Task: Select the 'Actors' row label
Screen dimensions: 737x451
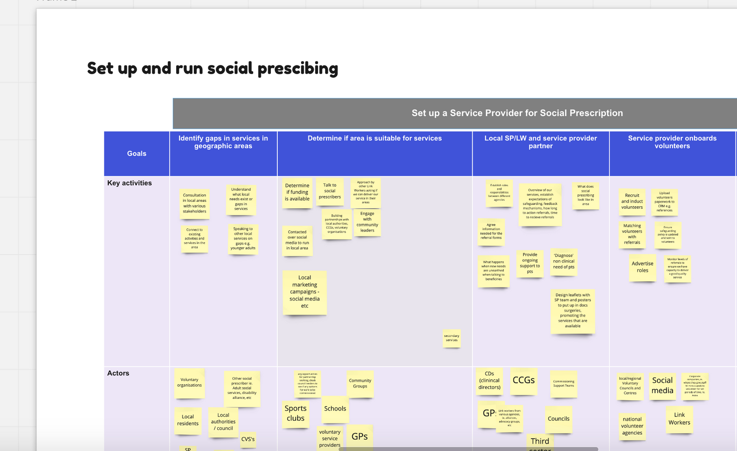Action: point(118,373)
